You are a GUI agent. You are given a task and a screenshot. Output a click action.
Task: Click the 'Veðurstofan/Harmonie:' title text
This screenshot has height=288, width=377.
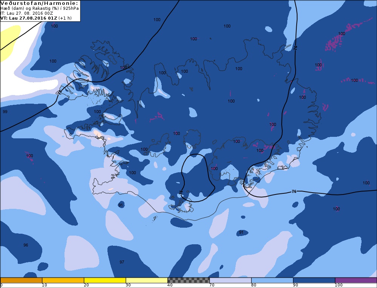pos(40,3)
